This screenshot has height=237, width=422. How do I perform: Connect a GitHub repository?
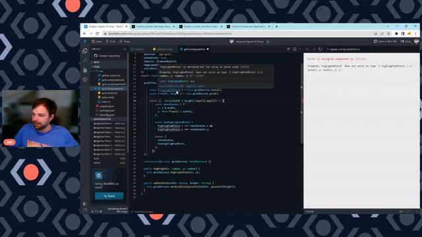pyautogui.click(x=107, y=56)
